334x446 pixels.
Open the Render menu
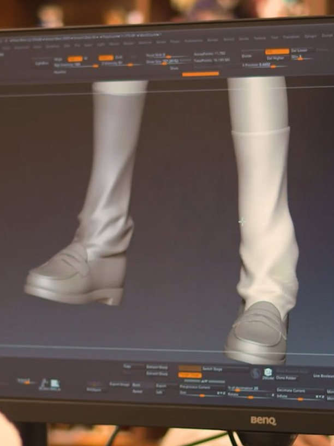pos(213,40)
